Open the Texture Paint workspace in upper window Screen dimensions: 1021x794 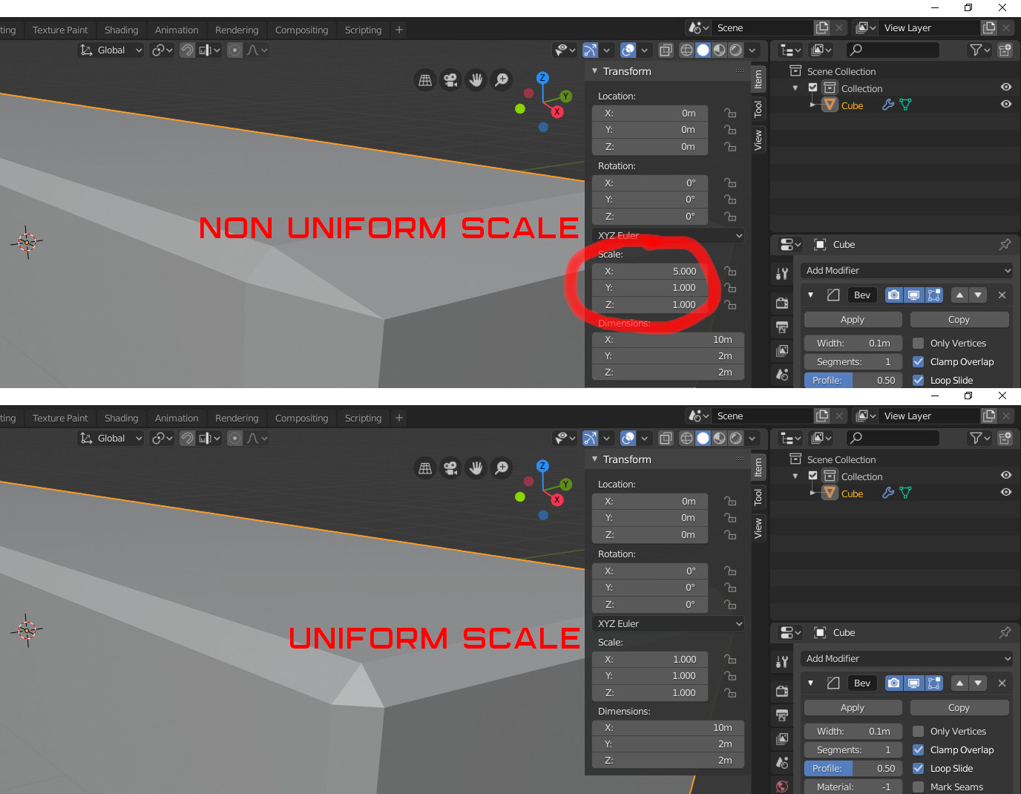click(x=60, y=30)
